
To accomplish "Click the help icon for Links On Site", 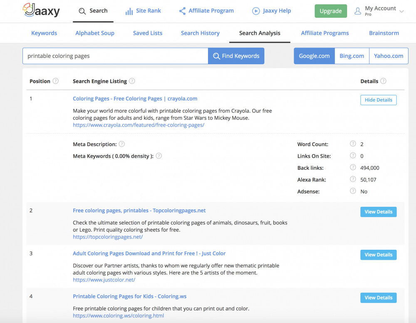I will tap(353, 155).
